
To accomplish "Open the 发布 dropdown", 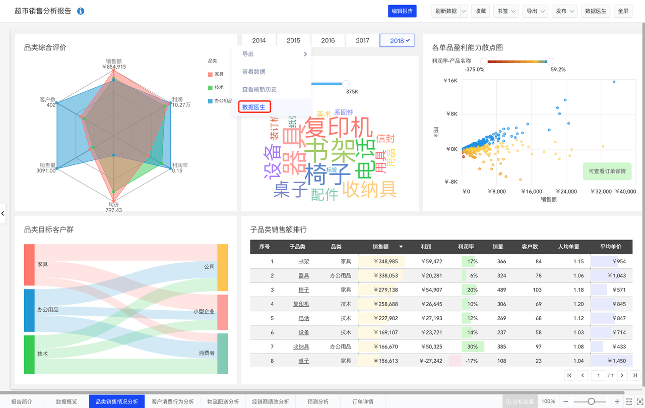I will [x=564, y=11].
